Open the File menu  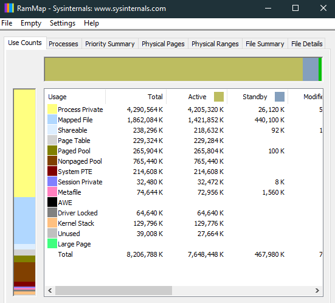7,23
